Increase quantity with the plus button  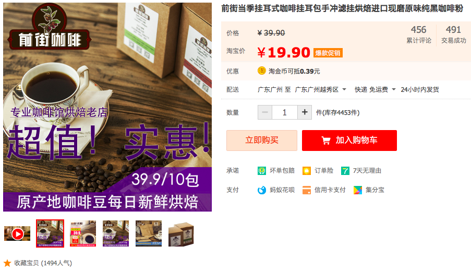point(305,112)
